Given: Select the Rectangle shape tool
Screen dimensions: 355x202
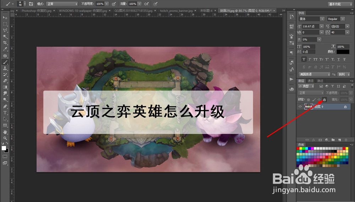Looking at the screenshot, I should [5, 125].
